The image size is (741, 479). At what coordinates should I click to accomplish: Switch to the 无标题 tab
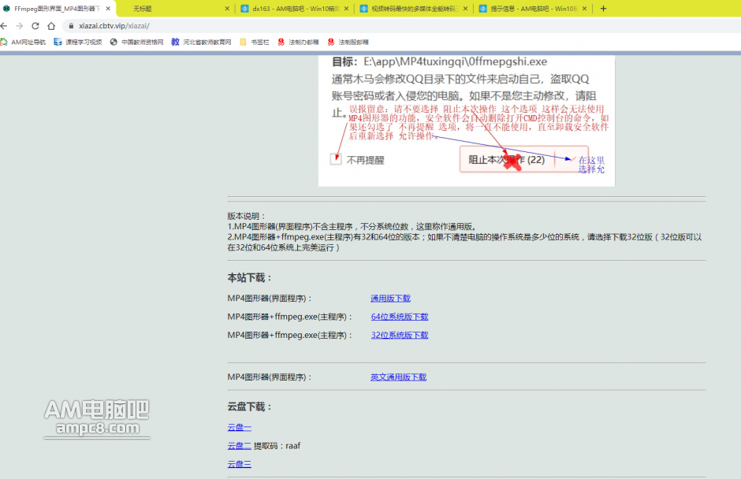point(175,9)
